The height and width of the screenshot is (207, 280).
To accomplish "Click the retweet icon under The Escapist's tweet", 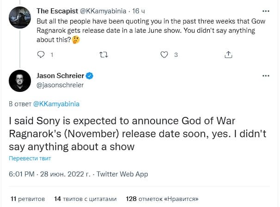I will (104, 55).
